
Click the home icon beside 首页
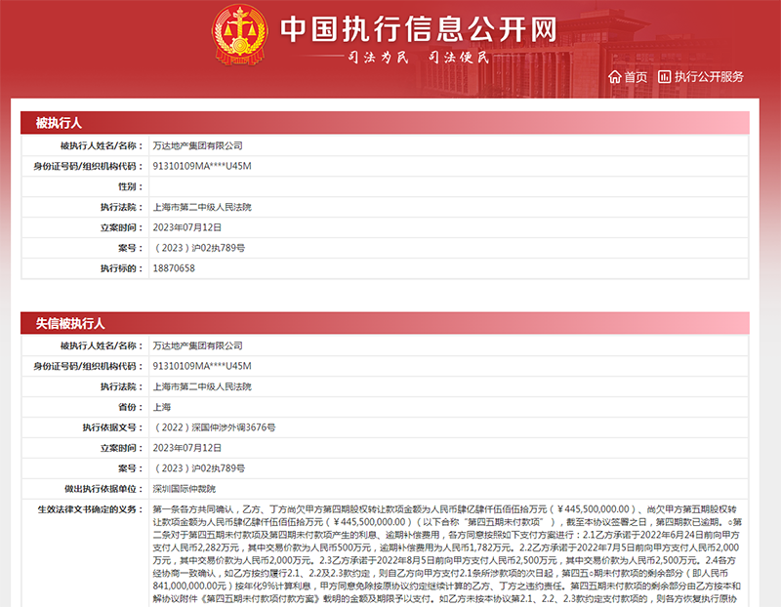click(615, 77)
